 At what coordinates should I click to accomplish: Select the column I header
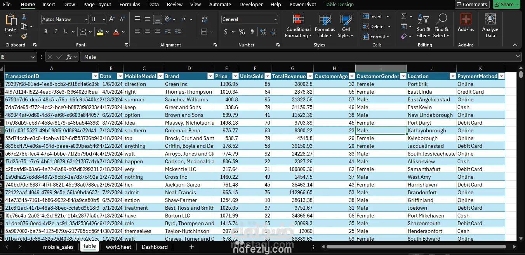381,68
